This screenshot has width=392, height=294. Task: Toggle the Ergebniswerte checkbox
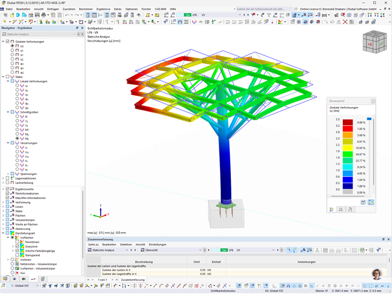point(7,189)
